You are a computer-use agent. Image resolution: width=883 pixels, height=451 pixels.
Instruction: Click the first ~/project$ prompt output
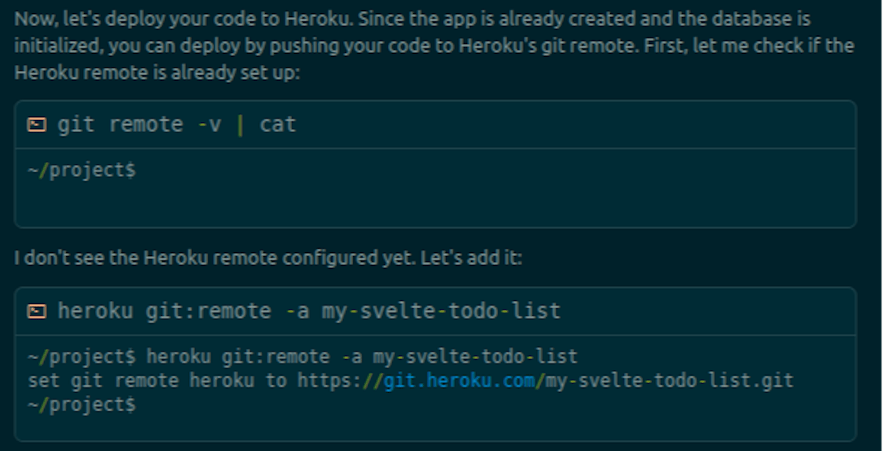82,170
